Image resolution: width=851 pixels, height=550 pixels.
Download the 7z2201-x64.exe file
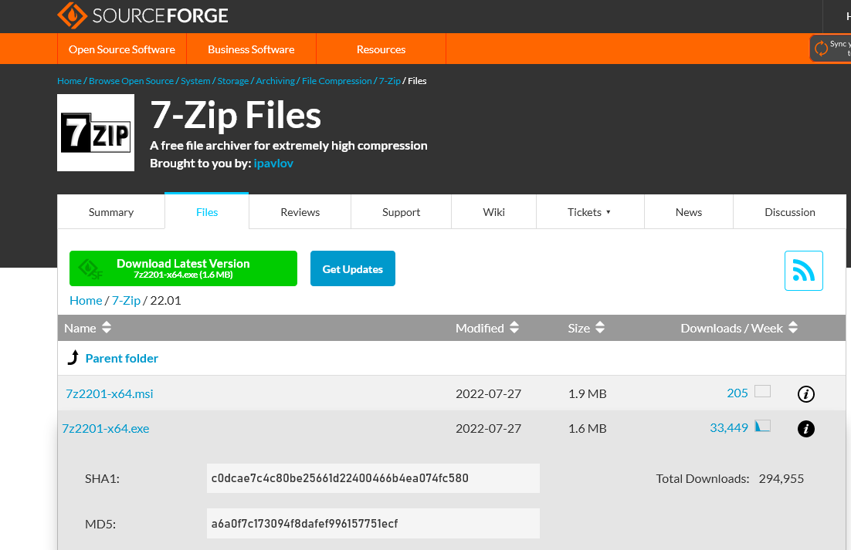point(105,429)
